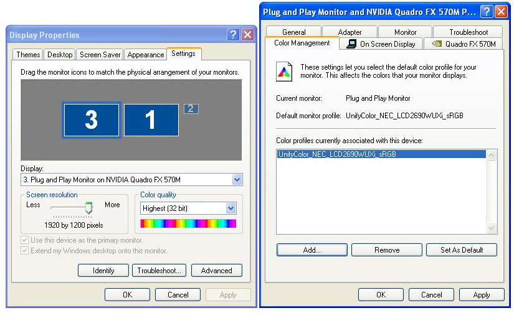The height and width of the screenshot is (313, 514).
Task: Close the Display Properties dialog
Action: pyautogui.click(x=247, y=34)
